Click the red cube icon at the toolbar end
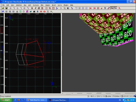This screenshot has height=102, width=136. coord(120,8)
